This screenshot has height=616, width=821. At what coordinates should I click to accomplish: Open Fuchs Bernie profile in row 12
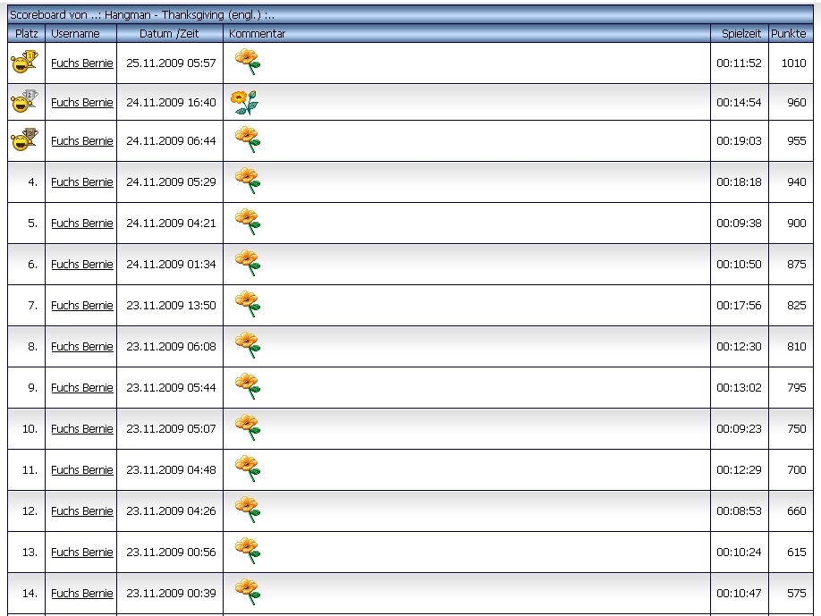coord(82,511)
